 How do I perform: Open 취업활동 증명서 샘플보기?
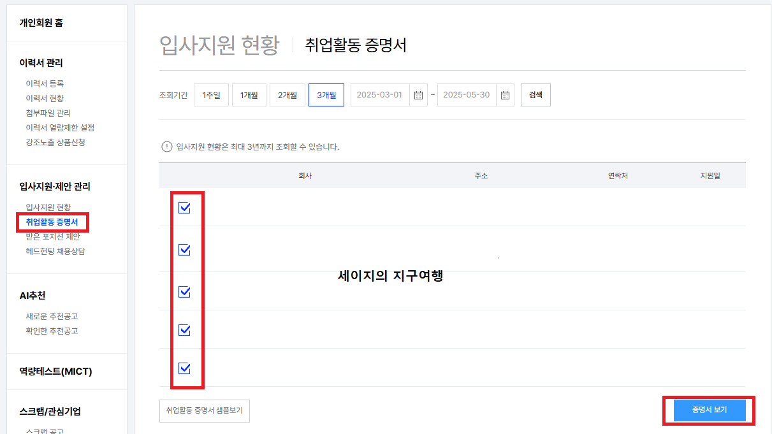[205, 410]
